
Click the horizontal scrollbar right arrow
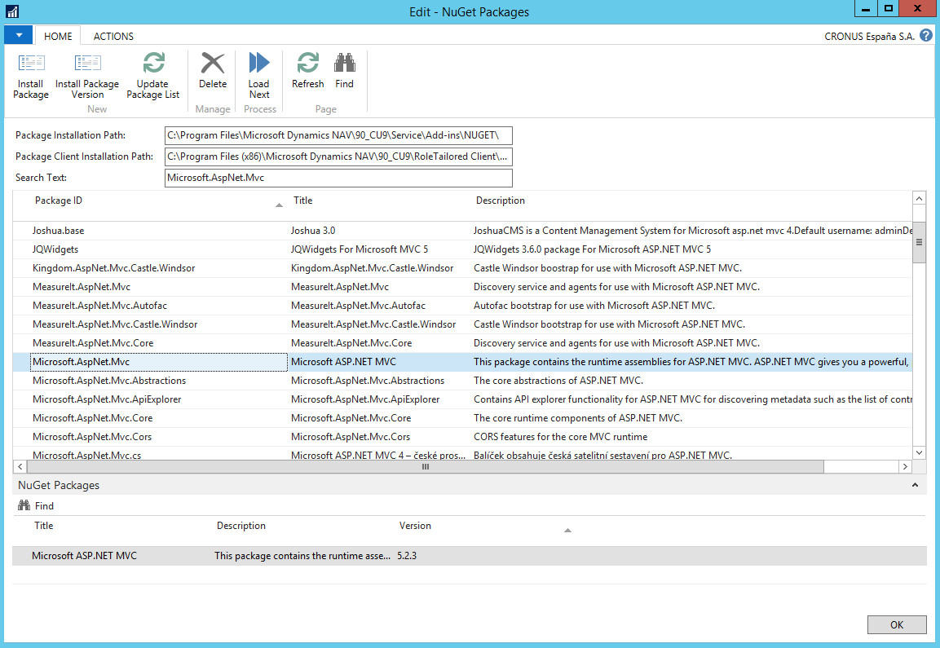click(x=905, y=466)
